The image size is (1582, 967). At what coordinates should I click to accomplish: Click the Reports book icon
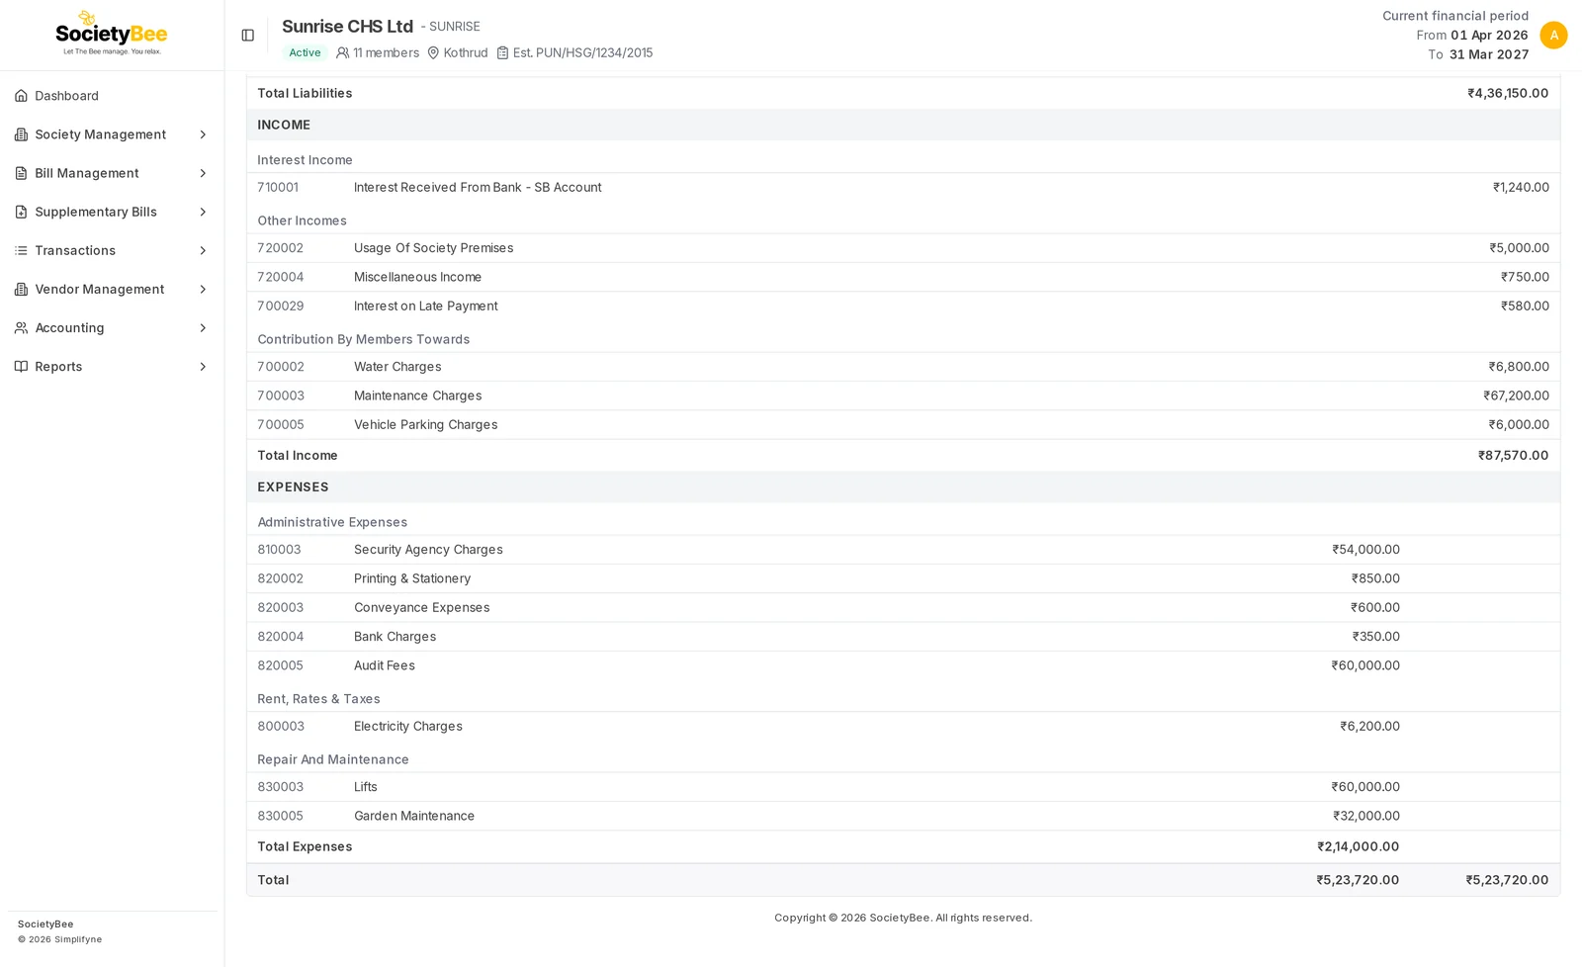click(21, 366)
